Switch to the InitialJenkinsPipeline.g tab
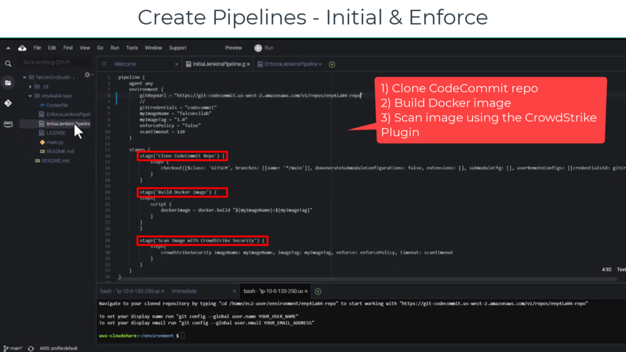The width and height of the screenshot is (626, 352). click(x=218, y=64)
